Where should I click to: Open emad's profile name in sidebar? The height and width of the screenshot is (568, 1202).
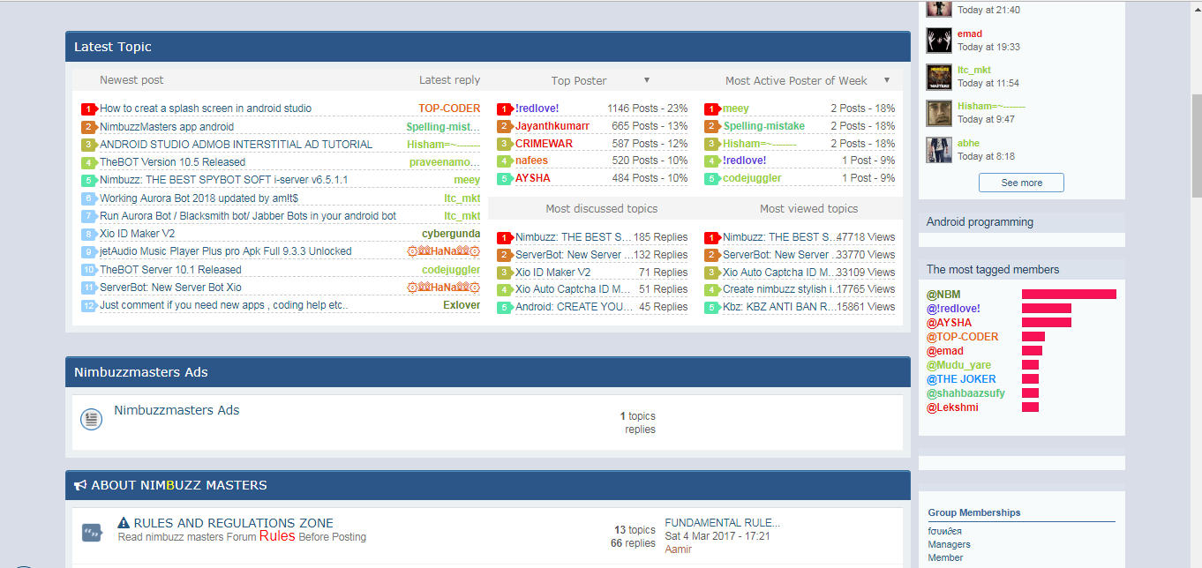pyautogui.click(x=970, y=34)
